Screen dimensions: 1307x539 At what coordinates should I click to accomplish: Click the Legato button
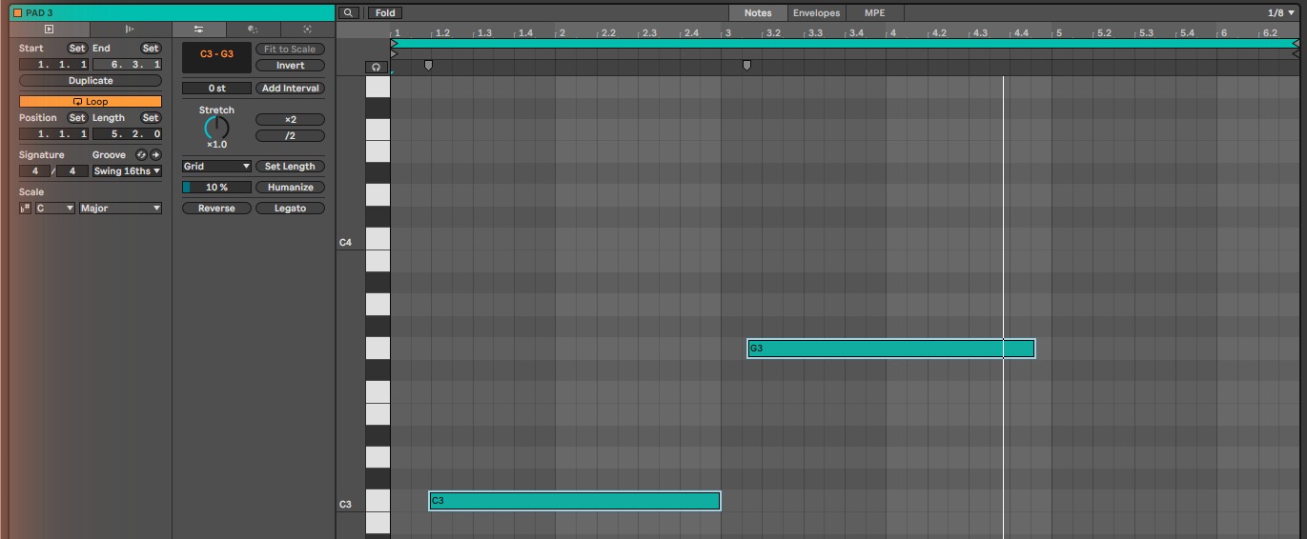290,208
